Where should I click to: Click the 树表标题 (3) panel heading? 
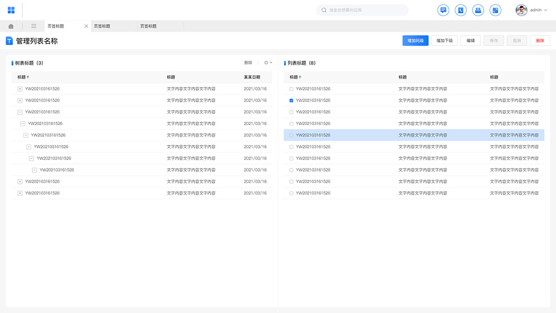29,63
